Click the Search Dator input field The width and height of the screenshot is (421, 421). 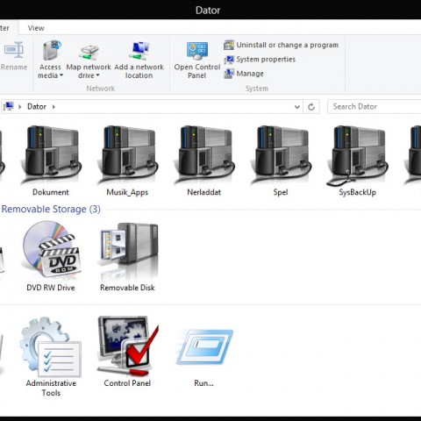pos(375,106)
